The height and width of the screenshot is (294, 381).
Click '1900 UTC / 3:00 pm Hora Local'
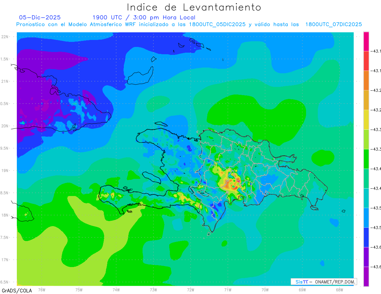[144, 18]
